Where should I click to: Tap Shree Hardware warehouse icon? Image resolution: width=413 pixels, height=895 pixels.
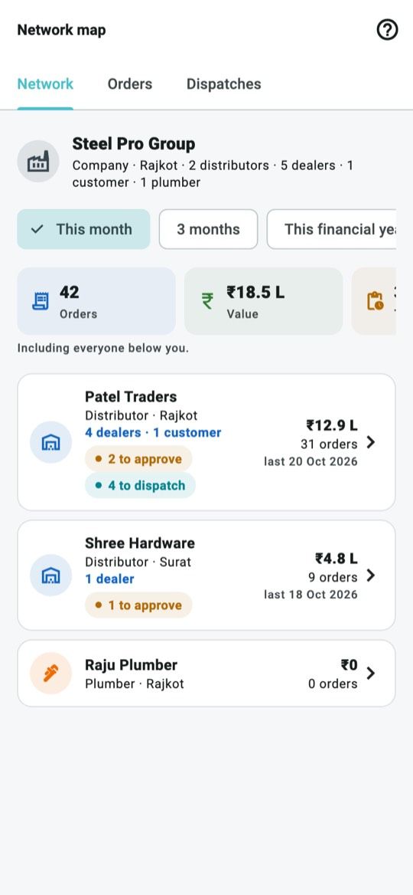(x=50, y=575)
